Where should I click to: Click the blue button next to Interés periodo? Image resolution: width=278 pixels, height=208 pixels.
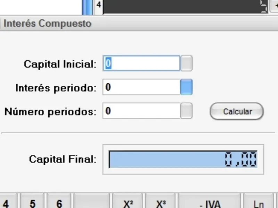pos(186,87)
